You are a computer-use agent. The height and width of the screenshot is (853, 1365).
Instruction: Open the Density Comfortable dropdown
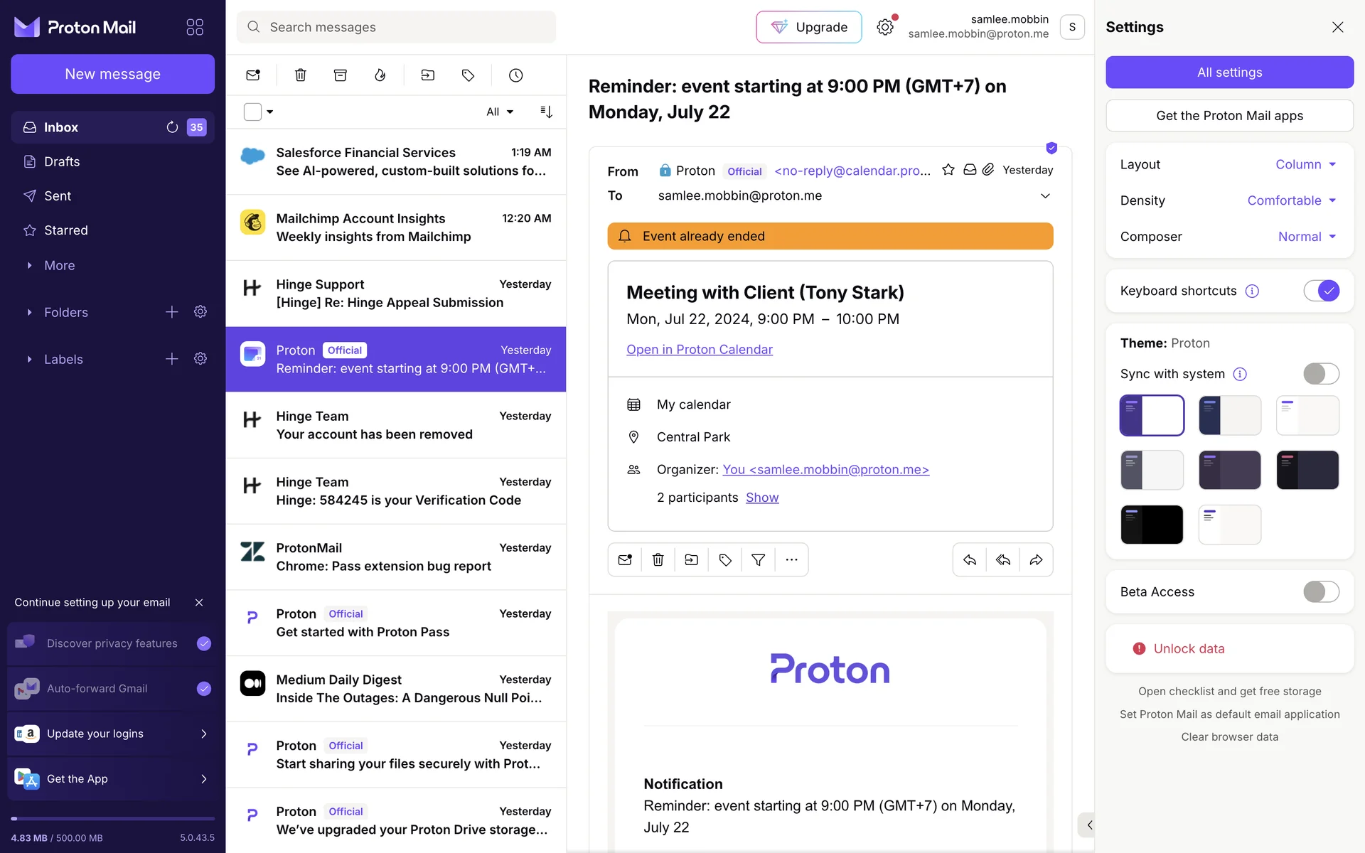1291,200
